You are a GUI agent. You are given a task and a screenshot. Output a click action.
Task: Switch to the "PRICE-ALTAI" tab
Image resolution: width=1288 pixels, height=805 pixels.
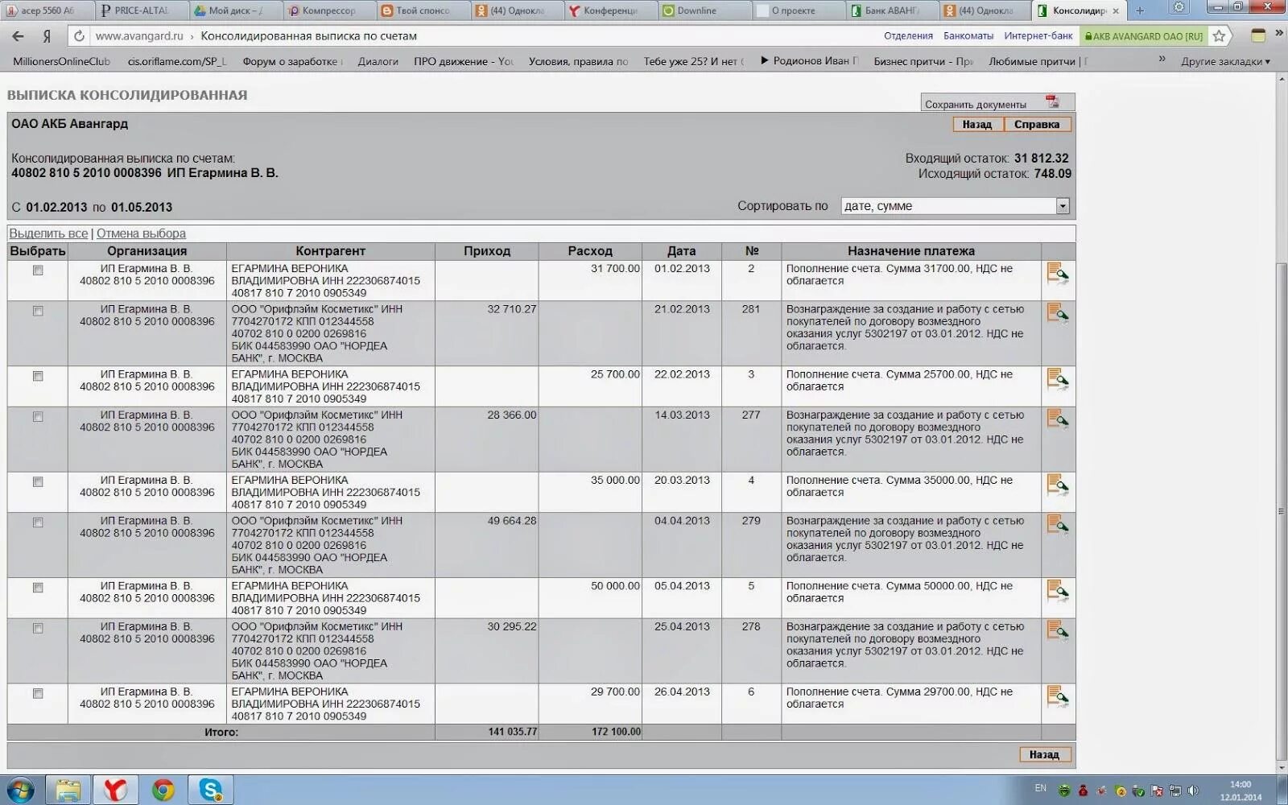[x=142, y=10]
